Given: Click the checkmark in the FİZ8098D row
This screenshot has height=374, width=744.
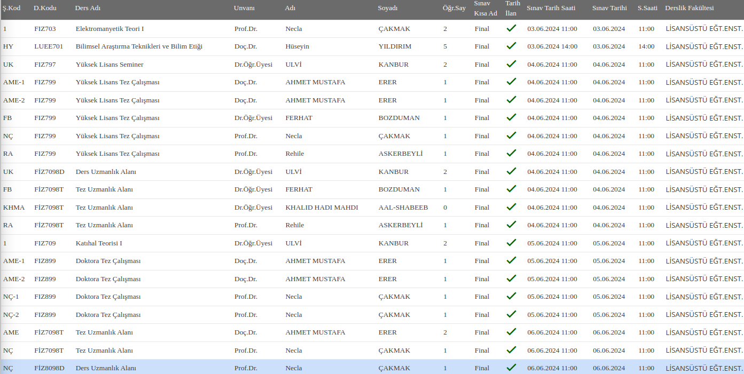Looking at the screenshot, I should tap(511, 368).
